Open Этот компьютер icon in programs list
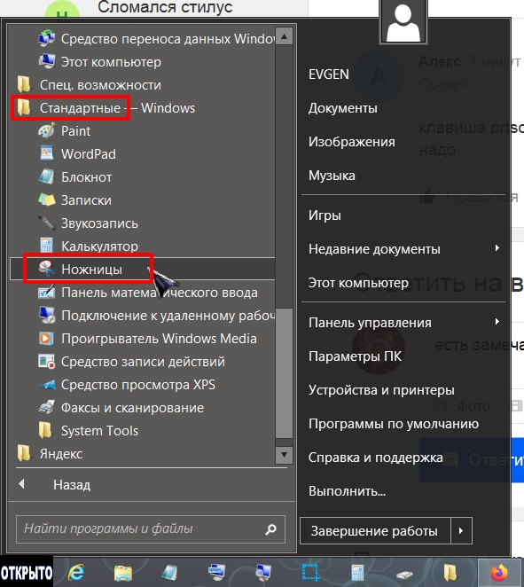 tap(46, 62)
